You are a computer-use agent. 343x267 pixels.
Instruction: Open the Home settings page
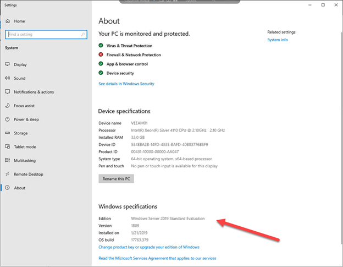19,21
